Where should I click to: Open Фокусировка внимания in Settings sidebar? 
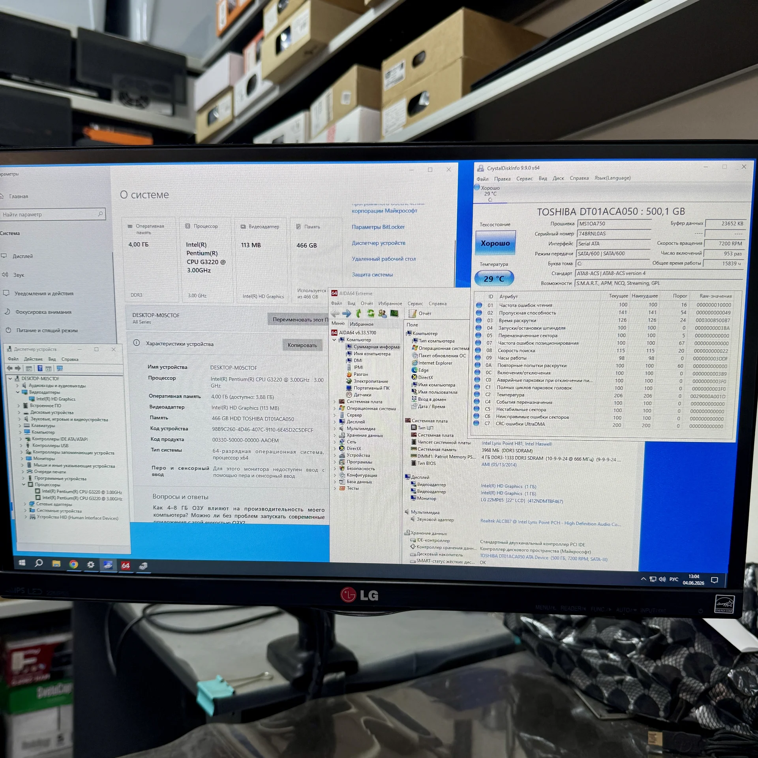38,312
